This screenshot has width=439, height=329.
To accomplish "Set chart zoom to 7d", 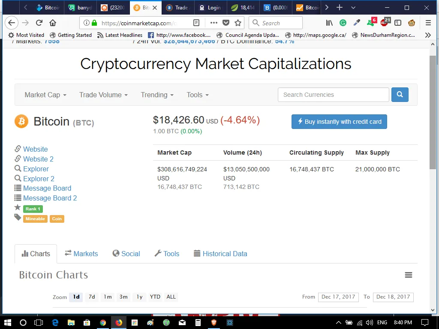I will (92, 297).
